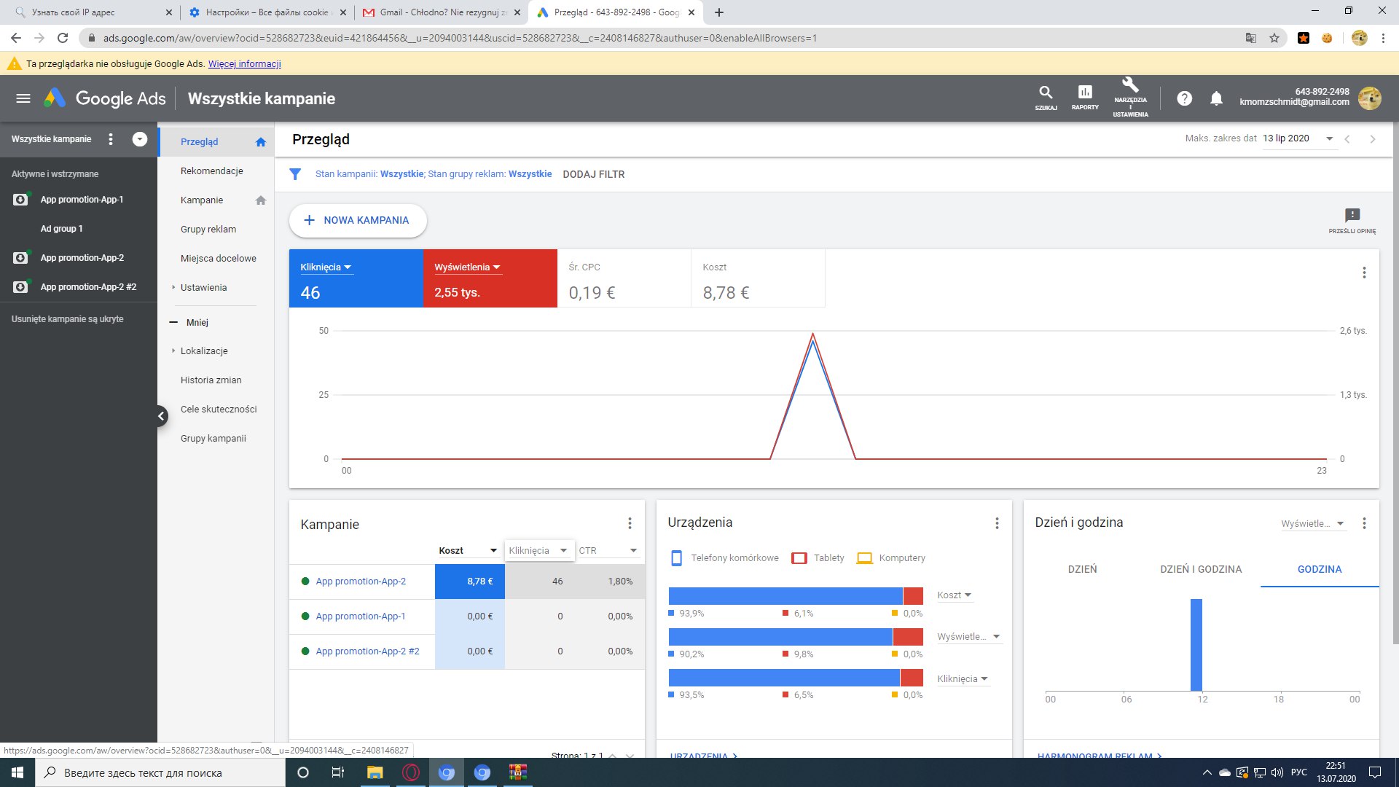Select the Dzień i godzina tab
The width and height of the screenshot is (1399, 787).
pos(1201,570)
